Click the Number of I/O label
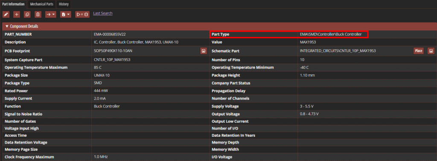The width and height of the screenshot is (437, 161). pyautogui.click(x=225, y=129)
